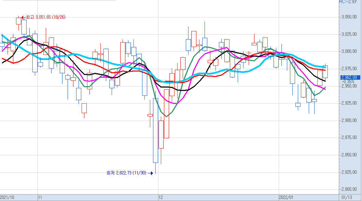Screen dimensions: 362x201
Task: Select the 3,050.00 price axis label
Action: tap(349, 17)
